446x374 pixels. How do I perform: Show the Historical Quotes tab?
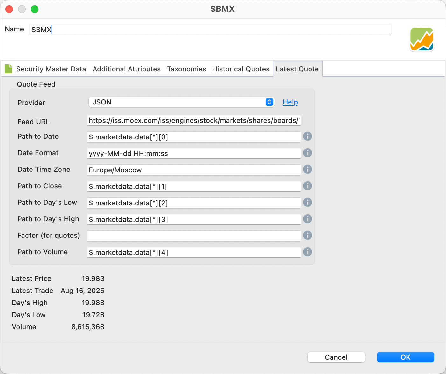241,69
